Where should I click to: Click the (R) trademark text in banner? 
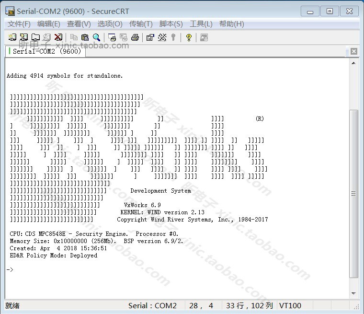[260, 119]
